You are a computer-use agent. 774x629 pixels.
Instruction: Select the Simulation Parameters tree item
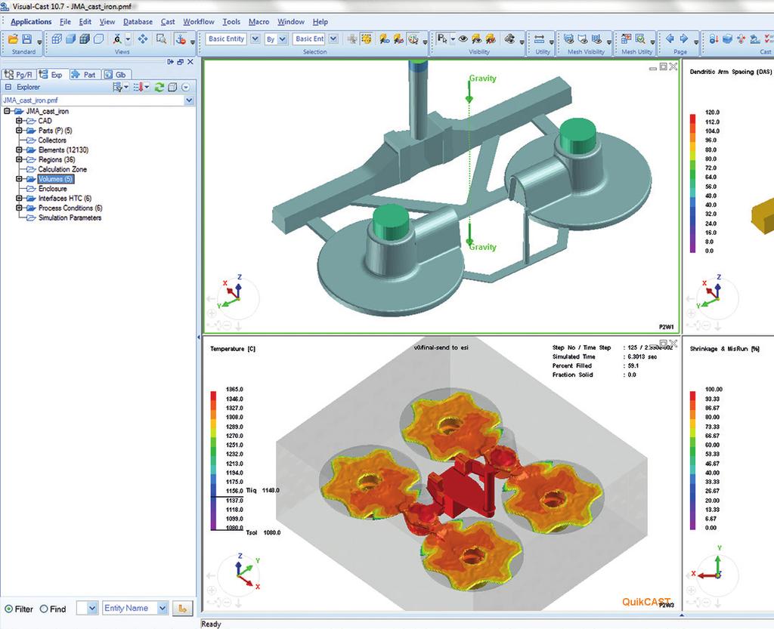tap(70, 218)
